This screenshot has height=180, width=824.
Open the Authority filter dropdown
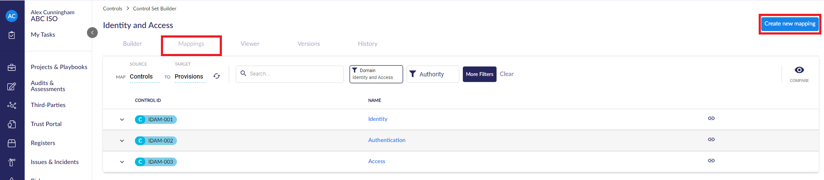[433, 74]
